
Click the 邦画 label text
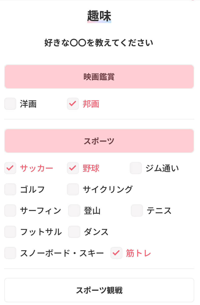point(91,104)
